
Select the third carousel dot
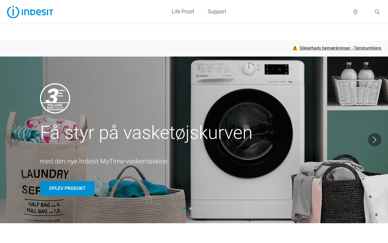(x=197, y=208)
